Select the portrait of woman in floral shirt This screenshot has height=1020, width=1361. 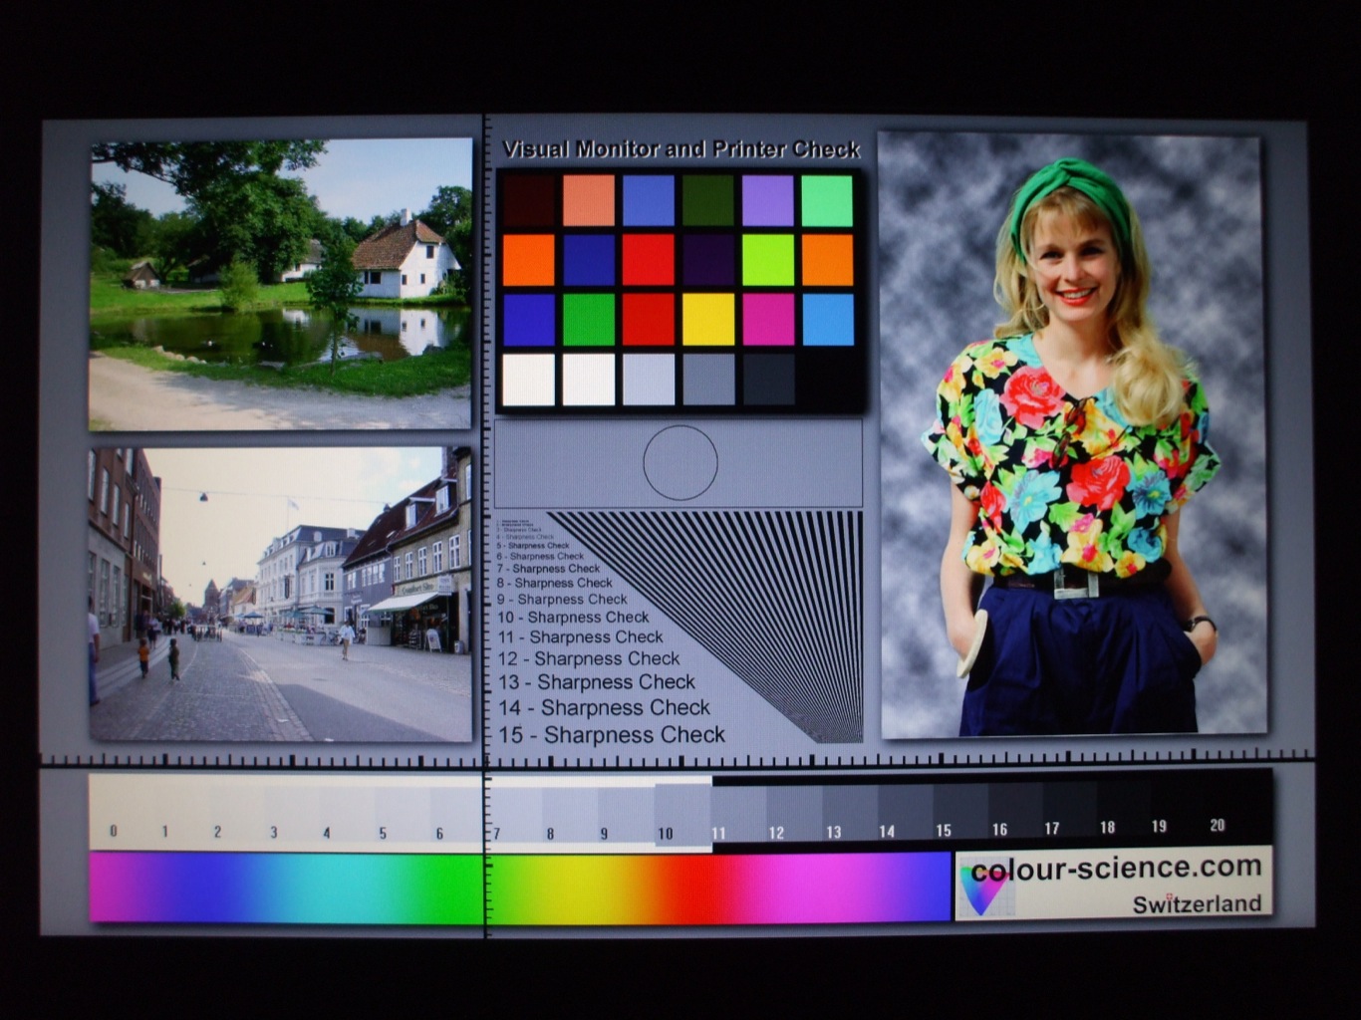(x=1072, y=435)
